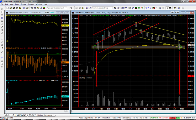Switch to Untitled Workspace: 1 tab
This screenshot has height=120, width=196.
46,115
